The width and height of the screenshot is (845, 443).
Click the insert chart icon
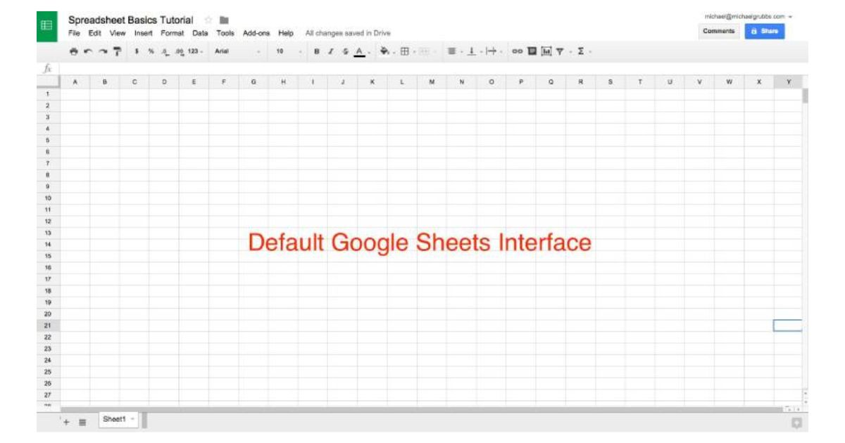point(546,51)
